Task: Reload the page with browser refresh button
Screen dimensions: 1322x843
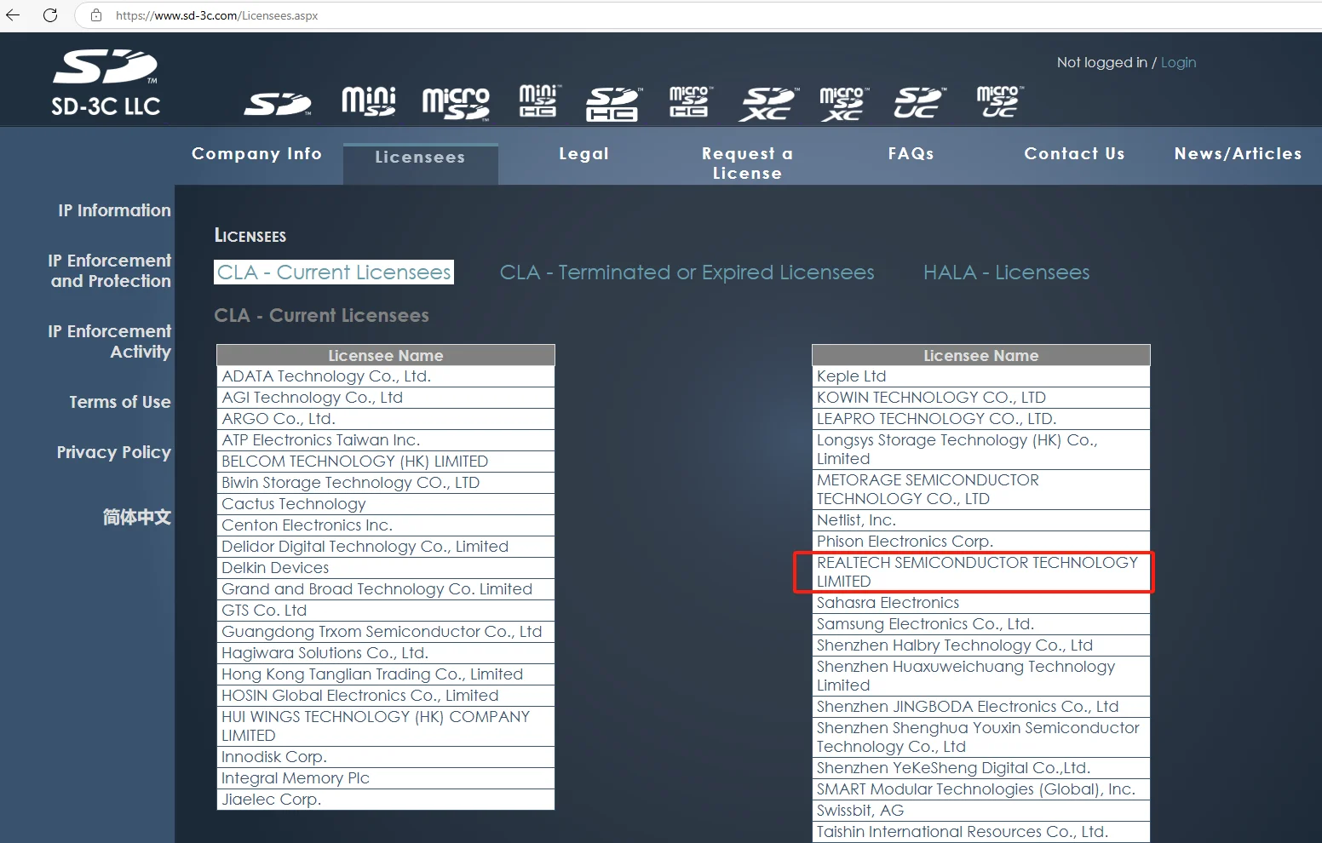Action: click(x=50, y=15)
